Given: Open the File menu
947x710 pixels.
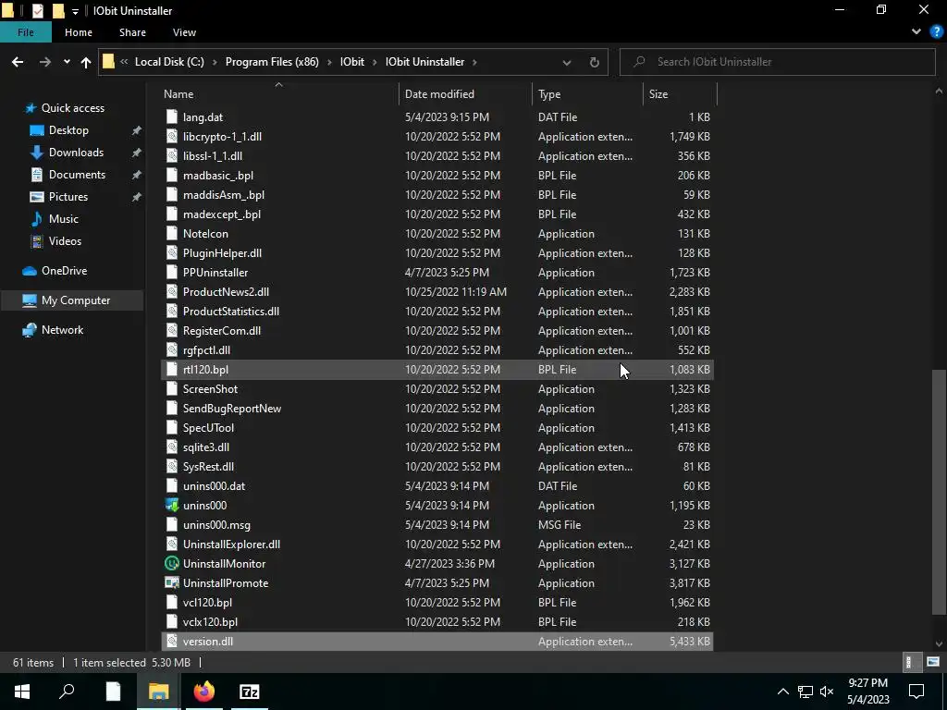Looking at the screenshot, I should [x=25, y=32].
